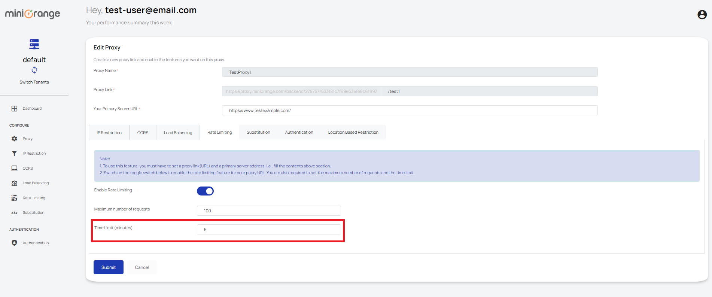
Task: Open the Substitution tab
Action: [258, 132]
